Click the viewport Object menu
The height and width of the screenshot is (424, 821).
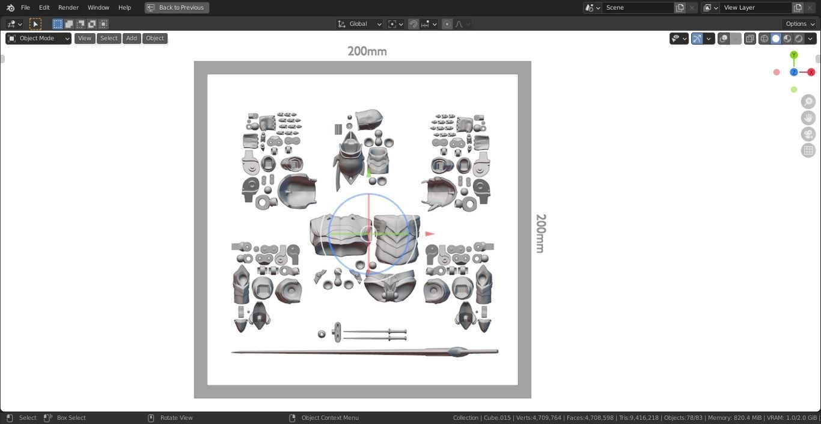(x=154, y=38)
